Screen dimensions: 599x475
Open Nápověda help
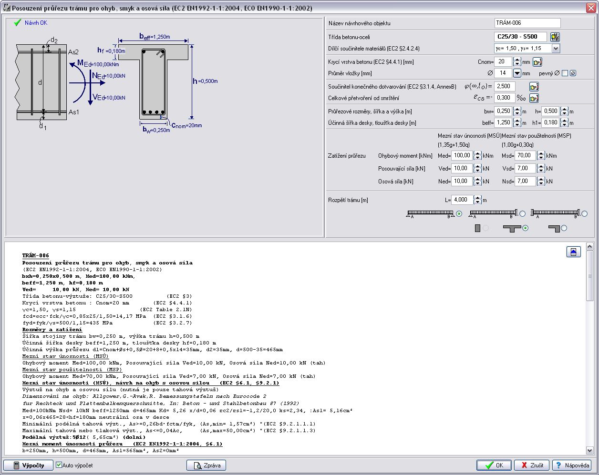point(572,465)
